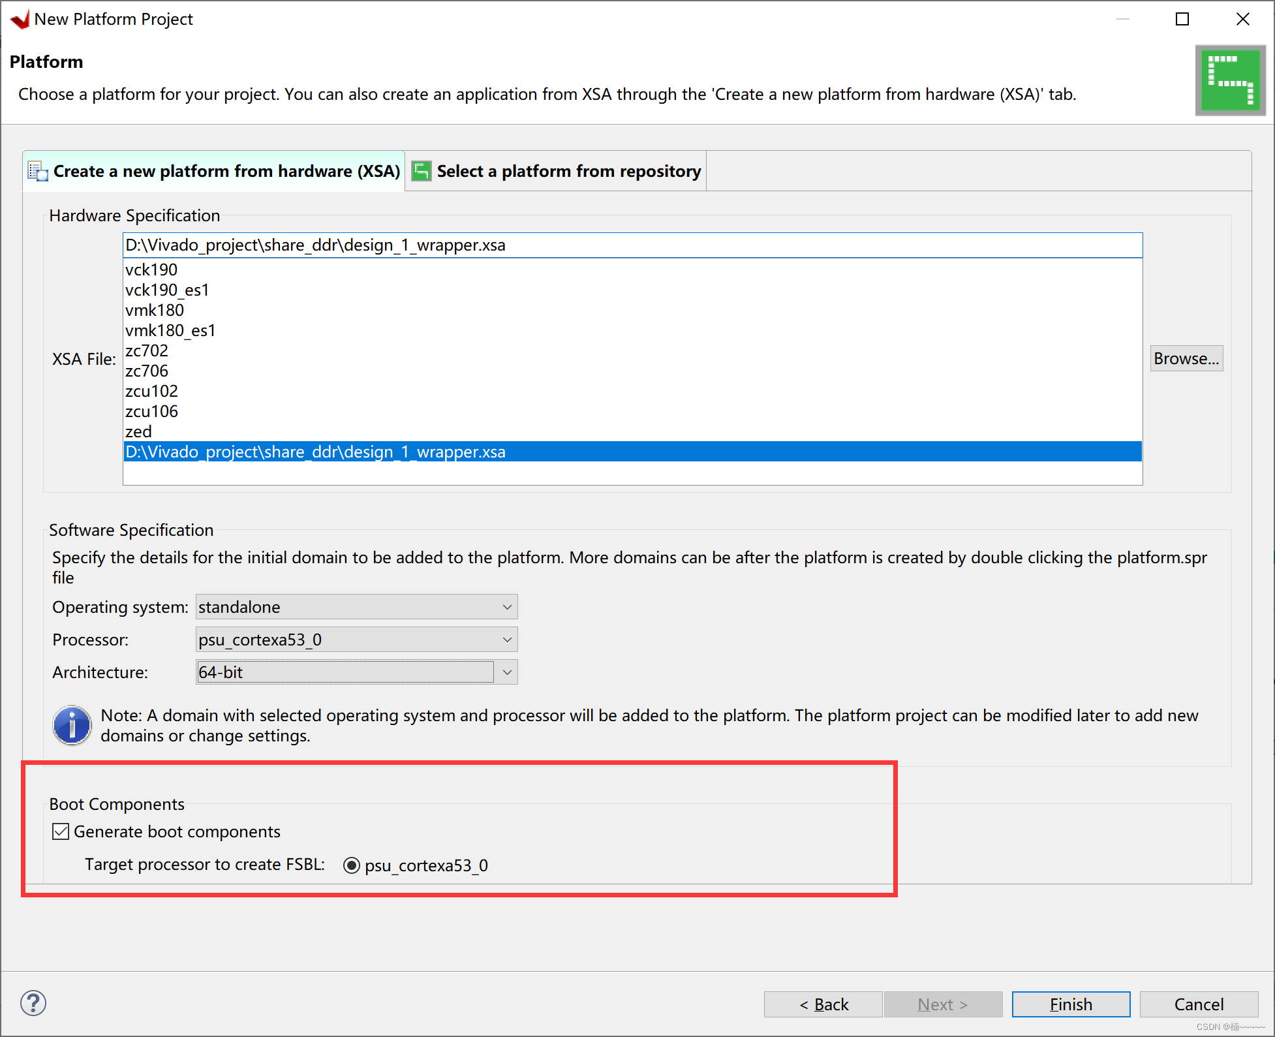Screen dimensions: 1275x1037
Task: Click the green repository tab icon
Action: (422, 171)
